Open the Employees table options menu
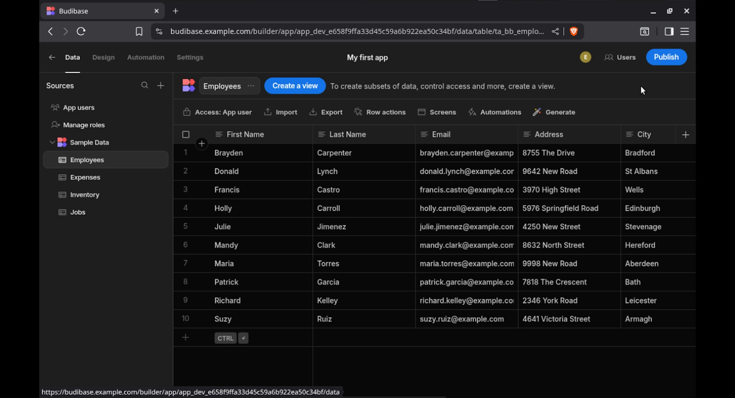 (251, 86)
